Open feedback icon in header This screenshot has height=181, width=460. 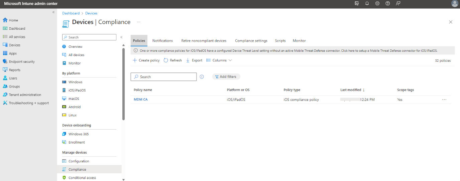coord(398,3)
